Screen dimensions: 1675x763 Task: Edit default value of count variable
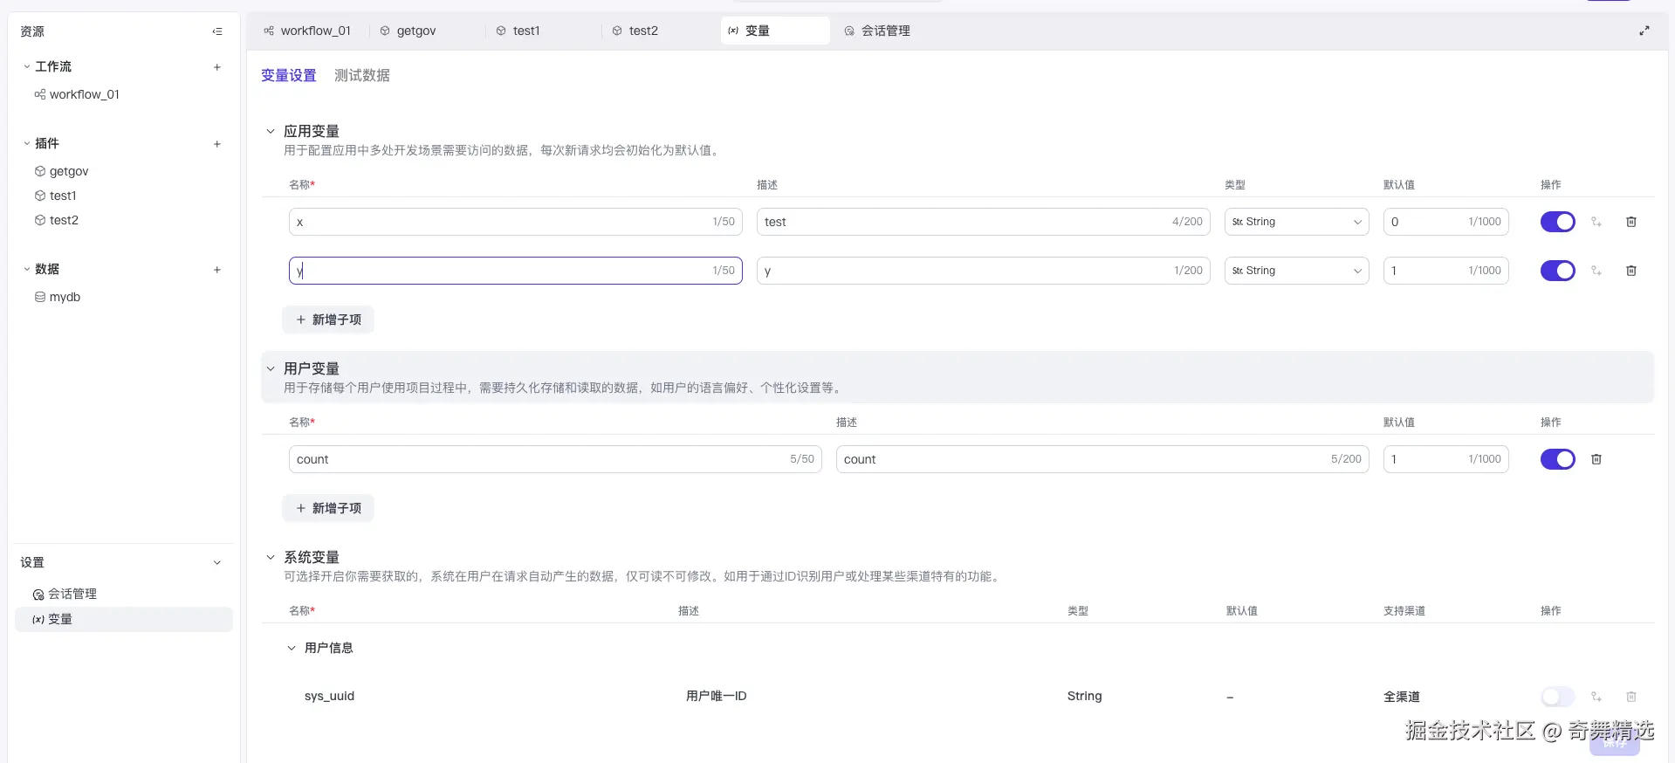(x=1445, y=459)
